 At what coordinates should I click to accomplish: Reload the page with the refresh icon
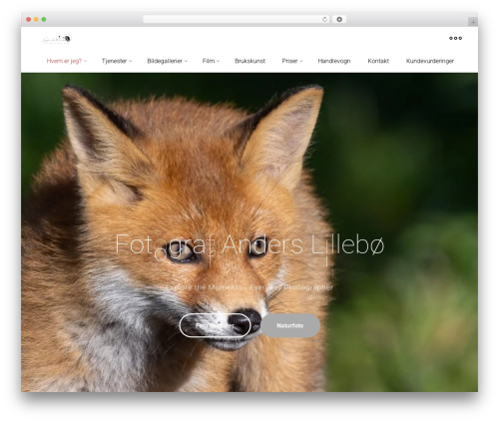point(324,20)
